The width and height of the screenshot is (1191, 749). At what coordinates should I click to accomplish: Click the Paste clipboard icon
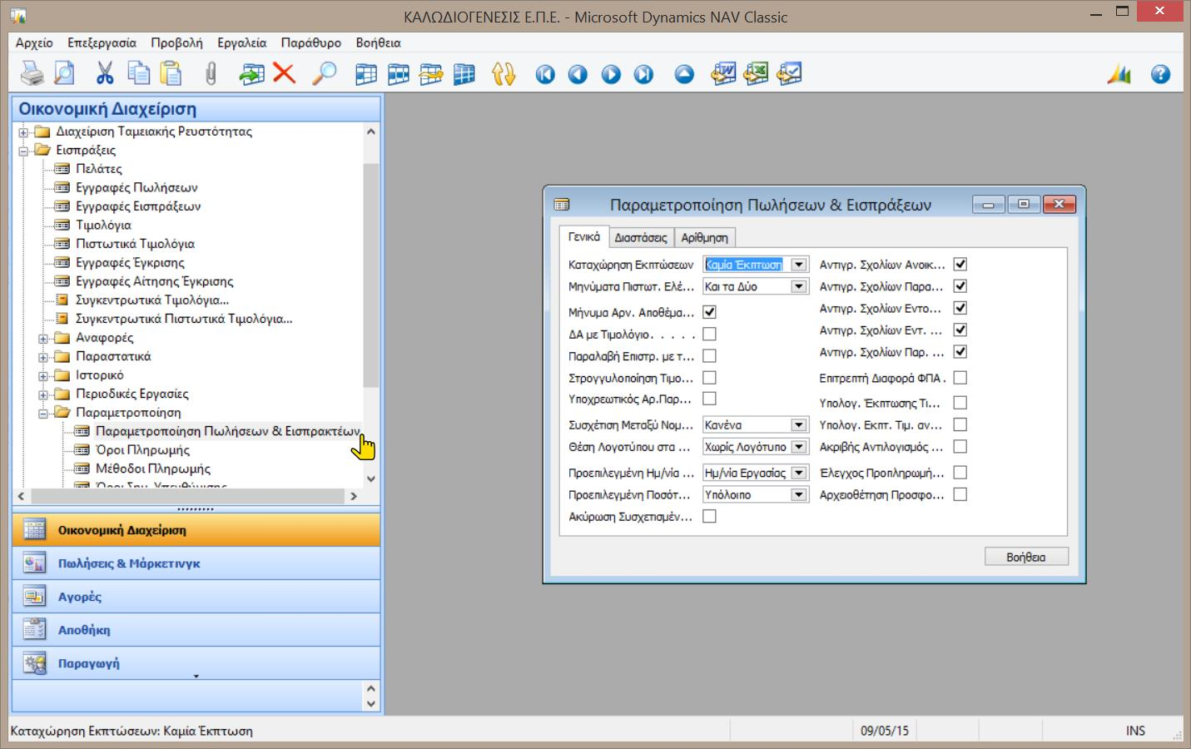pyautogui.click(x=171, y=74)
